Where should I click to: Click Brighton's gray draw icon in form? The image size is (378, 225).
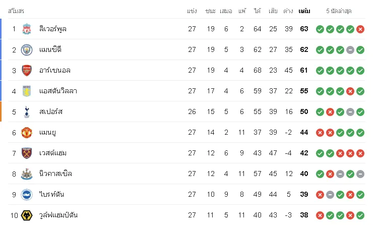[330, 195]
